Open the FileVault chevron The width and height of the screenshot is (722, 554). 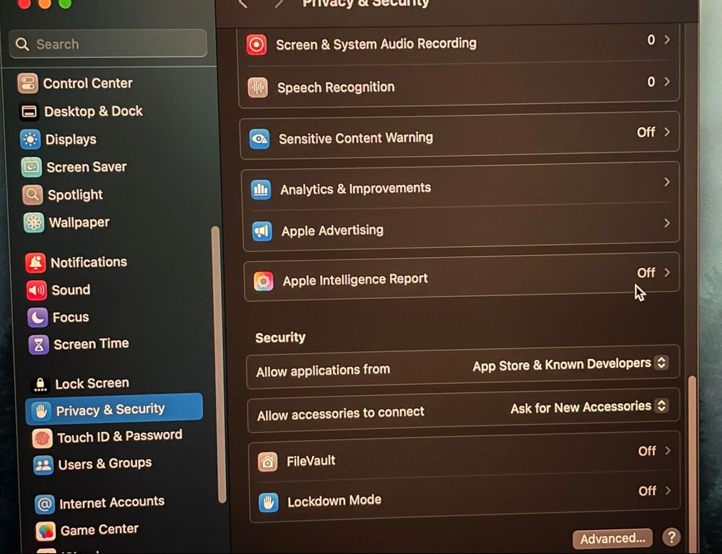tap(668, 451)
